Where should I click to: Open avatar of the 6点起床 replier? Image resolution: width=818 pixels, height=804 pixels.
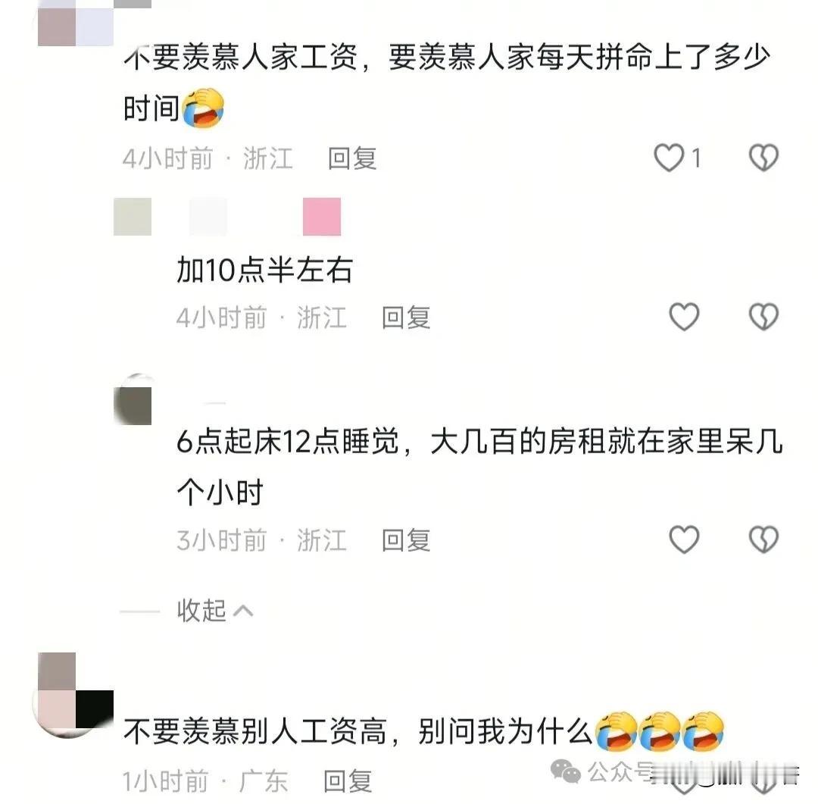tap(133, 400)
